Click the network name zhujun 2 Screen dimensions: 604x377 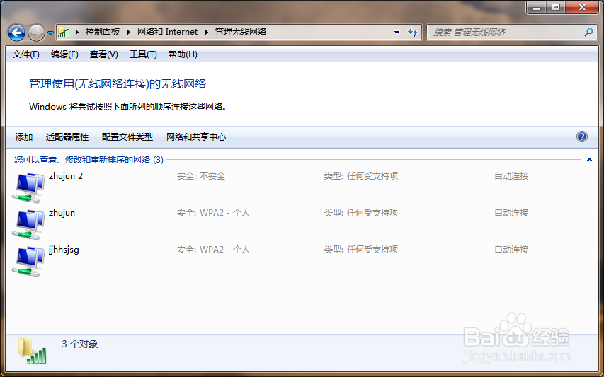point(65,176)
